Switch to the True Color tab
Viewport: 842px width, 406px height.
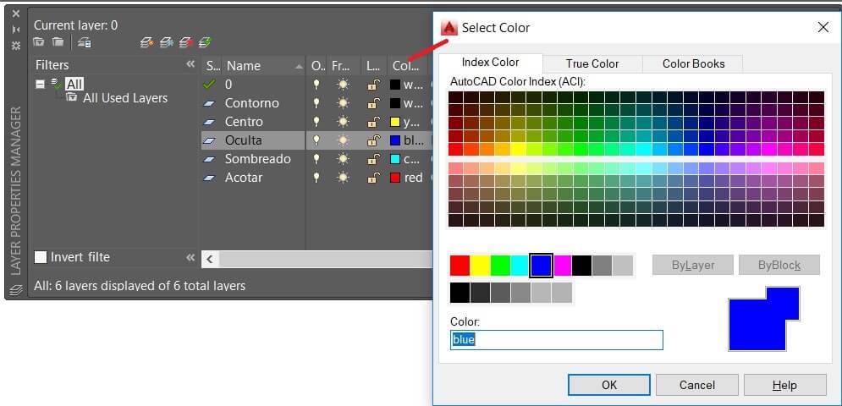pyautogui.click(x=592, y=63)
